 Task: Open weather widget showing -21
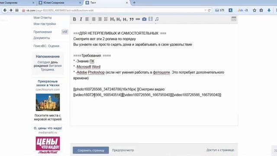click(x=243, y=10)
